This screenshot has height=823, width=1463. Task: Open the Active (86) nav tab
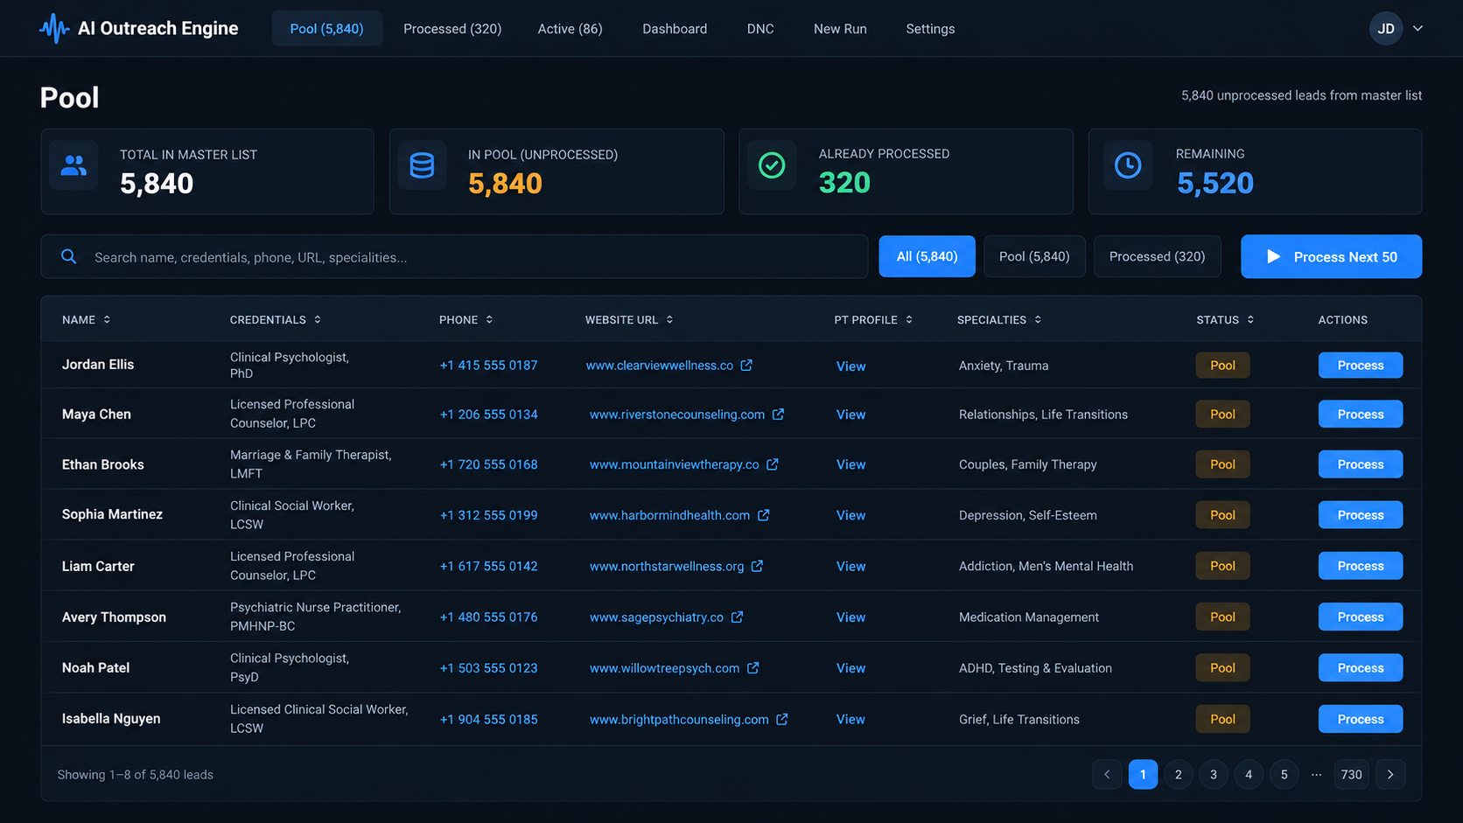570,29
